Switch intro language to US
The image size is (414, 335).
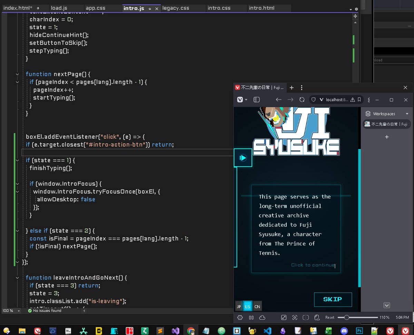tap(247, 306)
